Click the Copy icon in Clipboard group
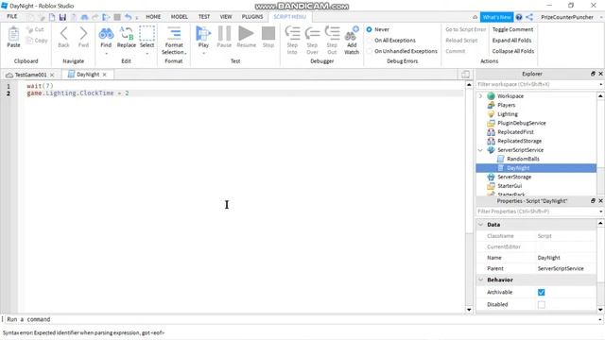The width and height of the screenshot is (605, 340). [29, 40]
